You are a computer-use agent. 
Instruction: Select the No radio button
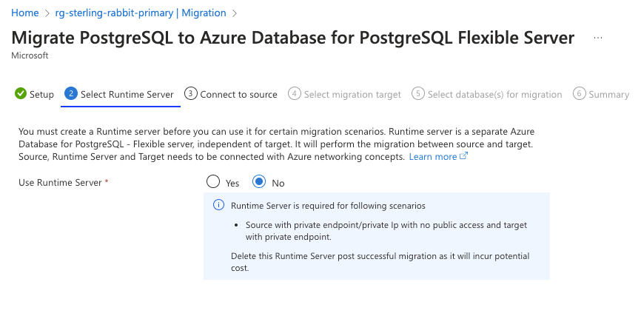point(260,182)
